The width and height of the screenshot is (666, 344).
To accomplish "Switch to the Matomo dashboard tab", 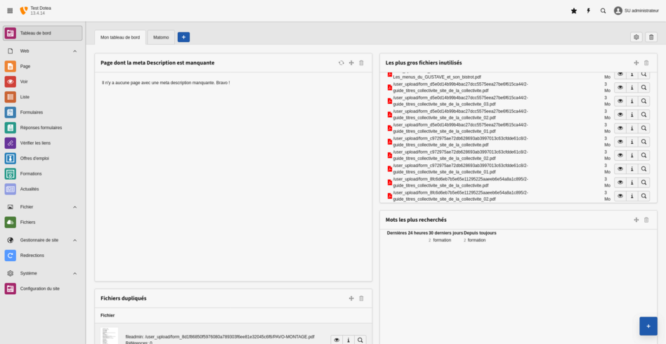I will (x=161, y=37).
